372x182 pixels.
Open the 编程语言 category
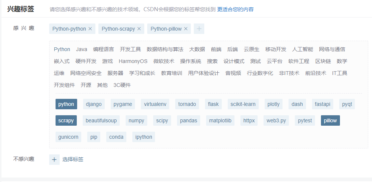pos(104,49)
